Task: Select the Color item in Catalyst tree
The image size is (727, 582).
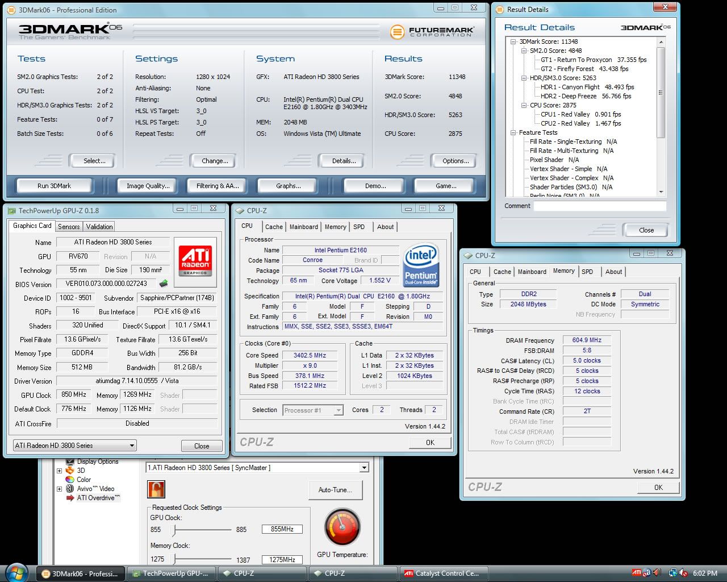Action: click(x=83, y=480)
